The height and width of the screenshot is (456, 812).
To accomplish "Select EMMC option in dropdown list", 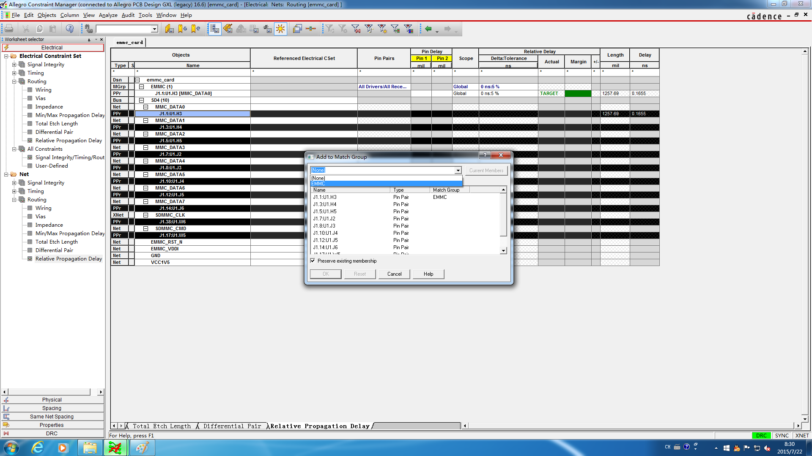I will pyautogui.click(x=386, y=184).
